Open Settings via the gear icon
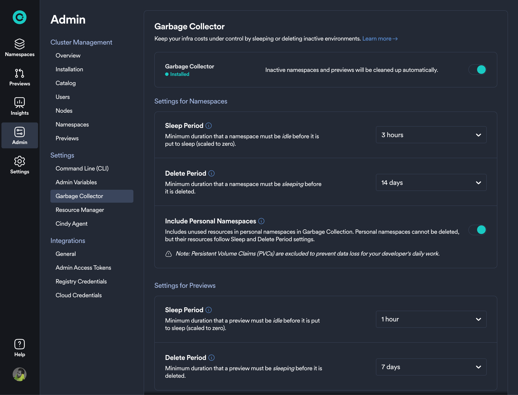The image size is (518, 395). pos(19,165)
